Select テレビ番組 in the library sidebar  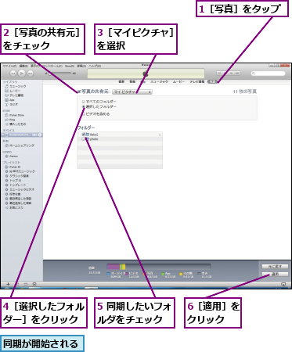coord(14,95)
